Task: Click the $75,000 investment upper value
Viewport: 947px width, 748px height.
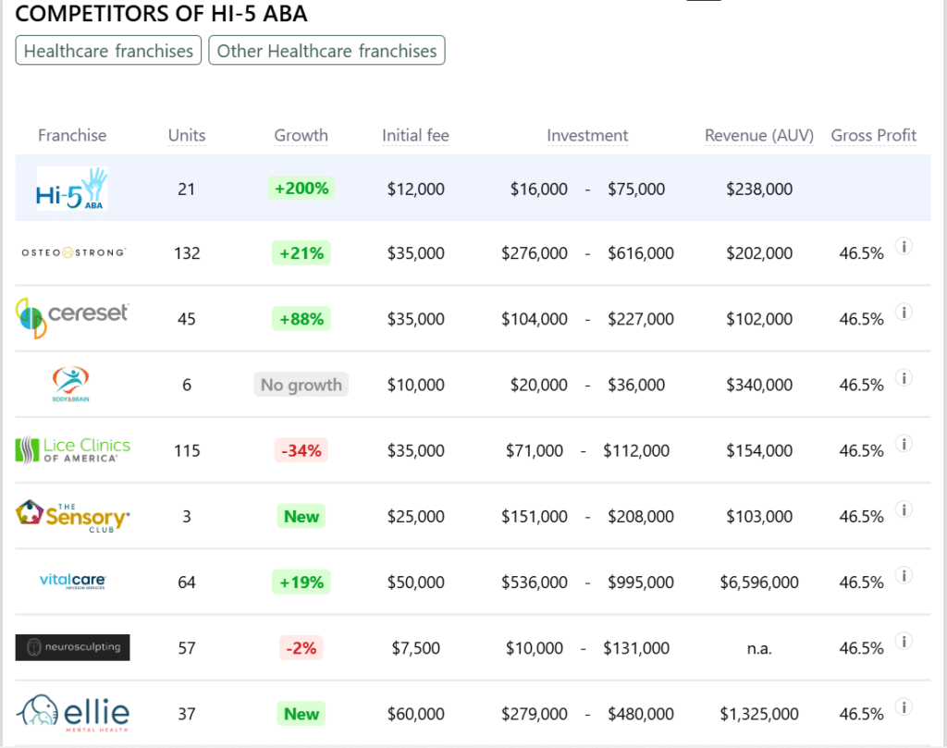Action: click(x=636, y=189)
